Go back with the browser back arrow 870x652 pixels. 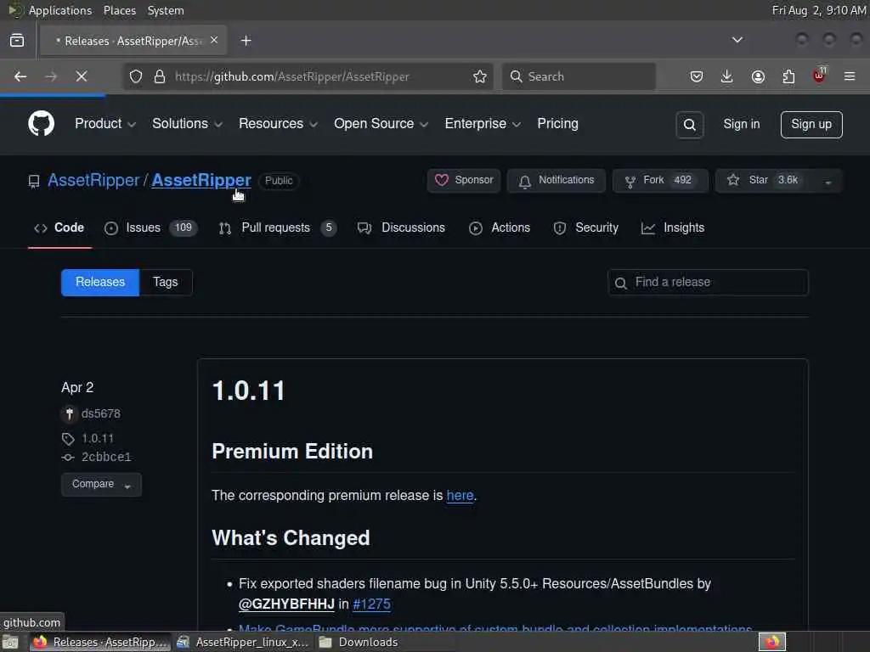click(x=20, y=76)
